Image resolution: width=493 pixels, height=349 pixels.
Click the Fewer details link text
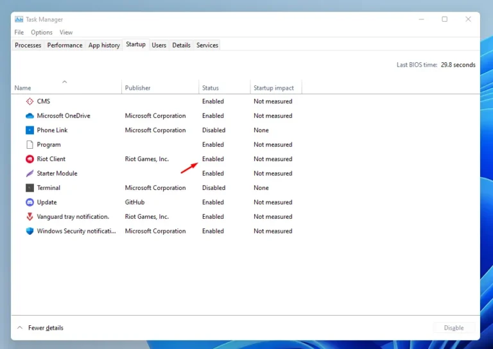(46, 328)
